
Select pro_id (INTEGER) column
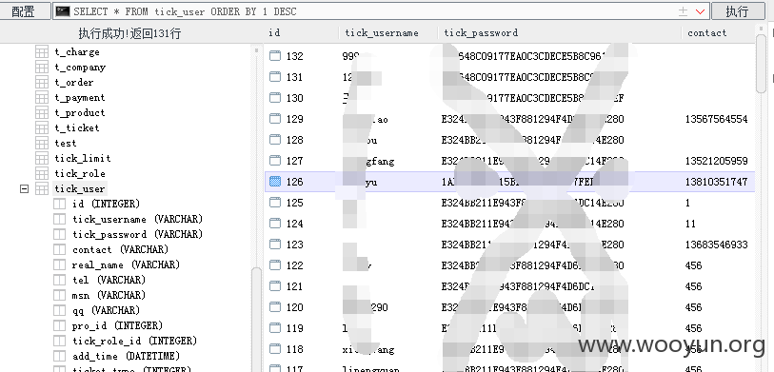(117, 325)
